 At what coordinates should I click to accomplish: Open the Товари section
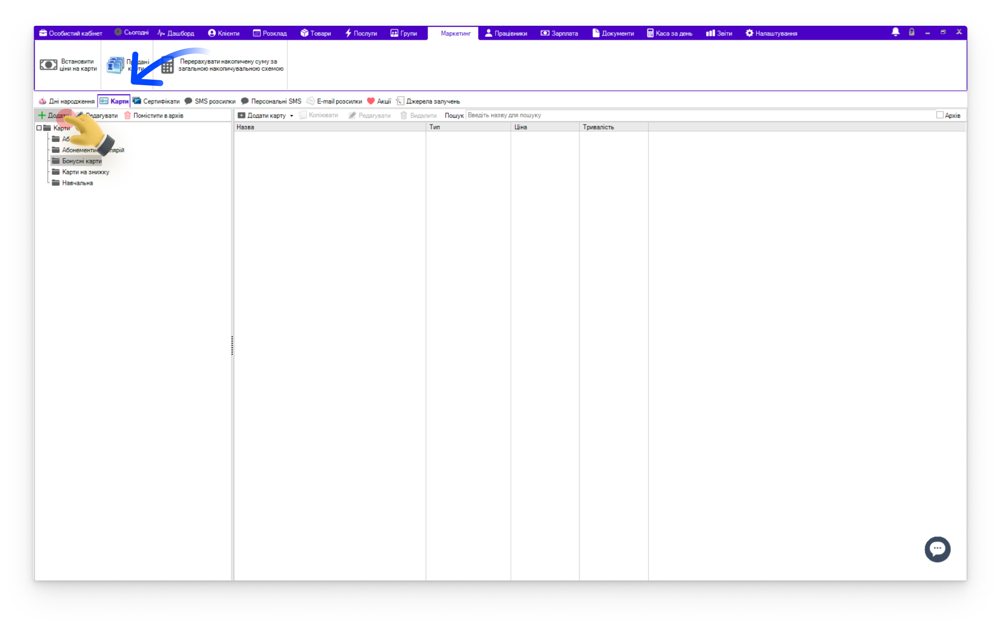click(x=316, y=33)
